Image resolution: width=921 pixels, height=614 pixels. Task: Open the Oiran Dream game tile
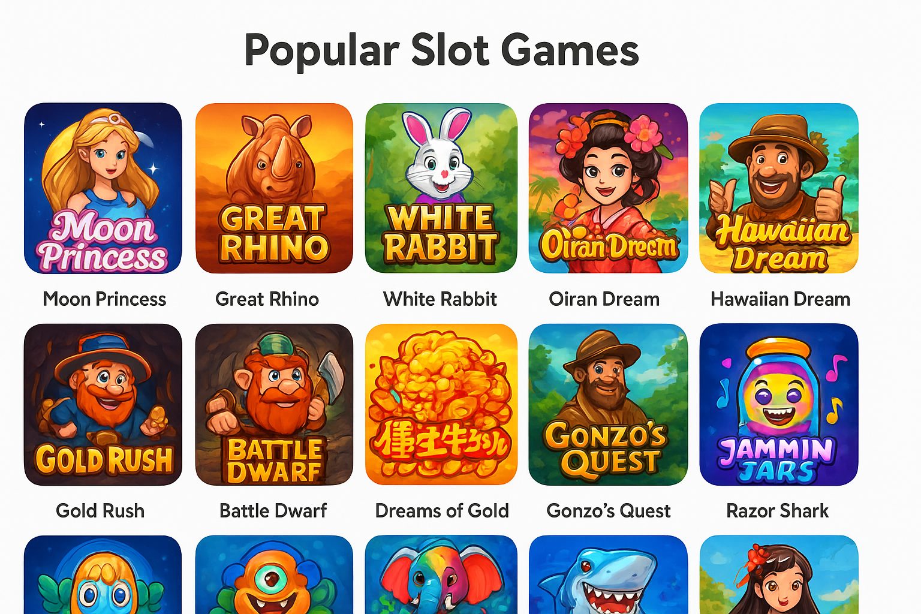pyautogui.click(x=608, y=188)
